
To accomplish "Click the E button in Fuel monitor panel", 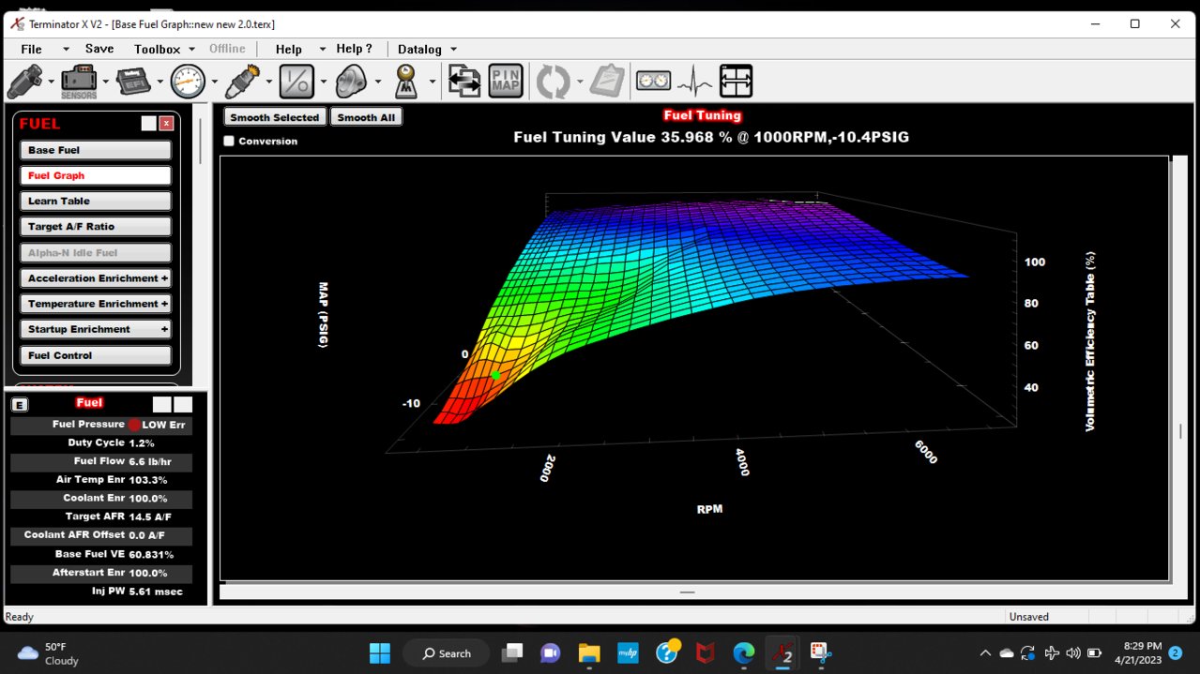I will pyautogui.click(x=20, y=405).
